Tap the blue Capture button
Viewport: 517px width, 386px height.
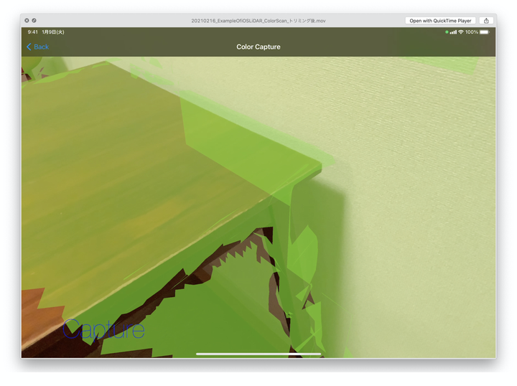pyautogui.click(x=103, y=329)
